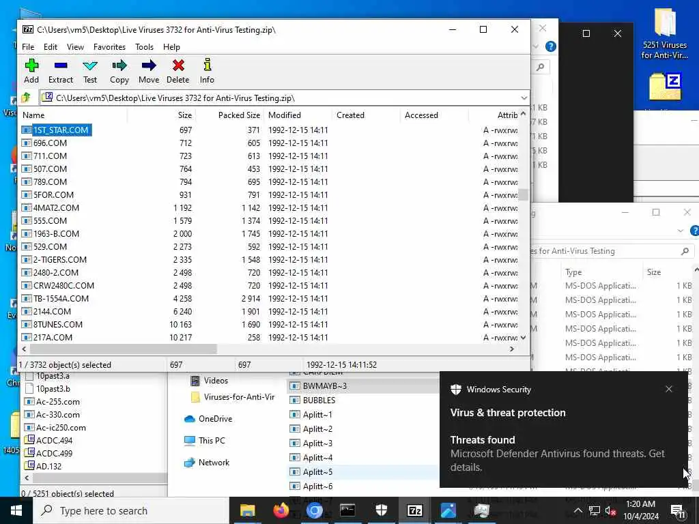The width and height of the screenshot is (699, 524).
Task: Sort by Modified column header
Action: point(298,115)
